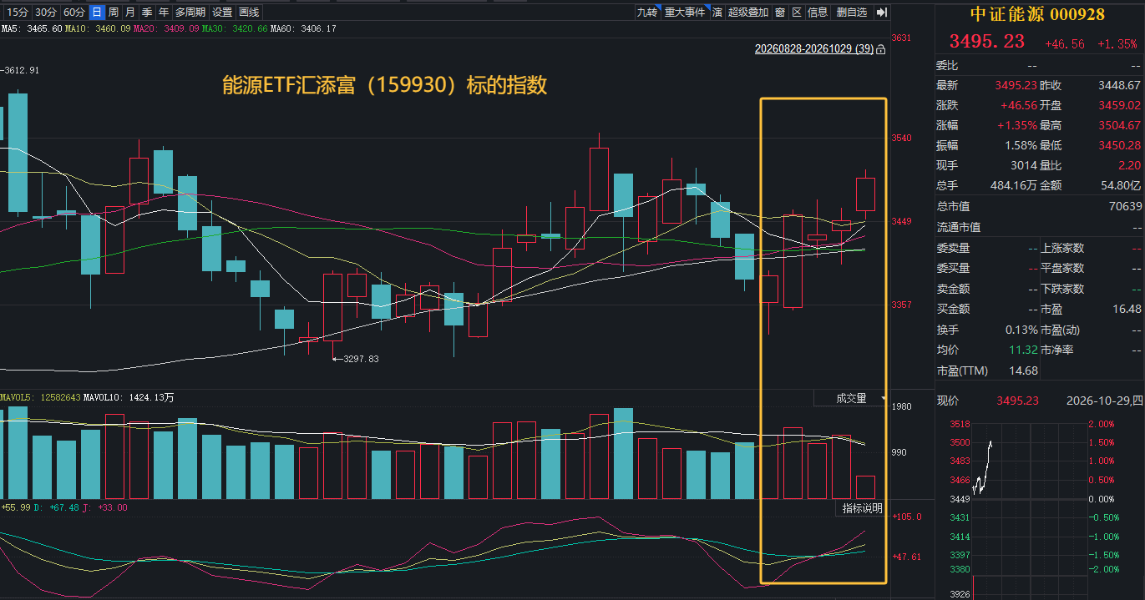Open the yearly 年 chart
Screen dimensions: 1145x600
tap(163, 12)
